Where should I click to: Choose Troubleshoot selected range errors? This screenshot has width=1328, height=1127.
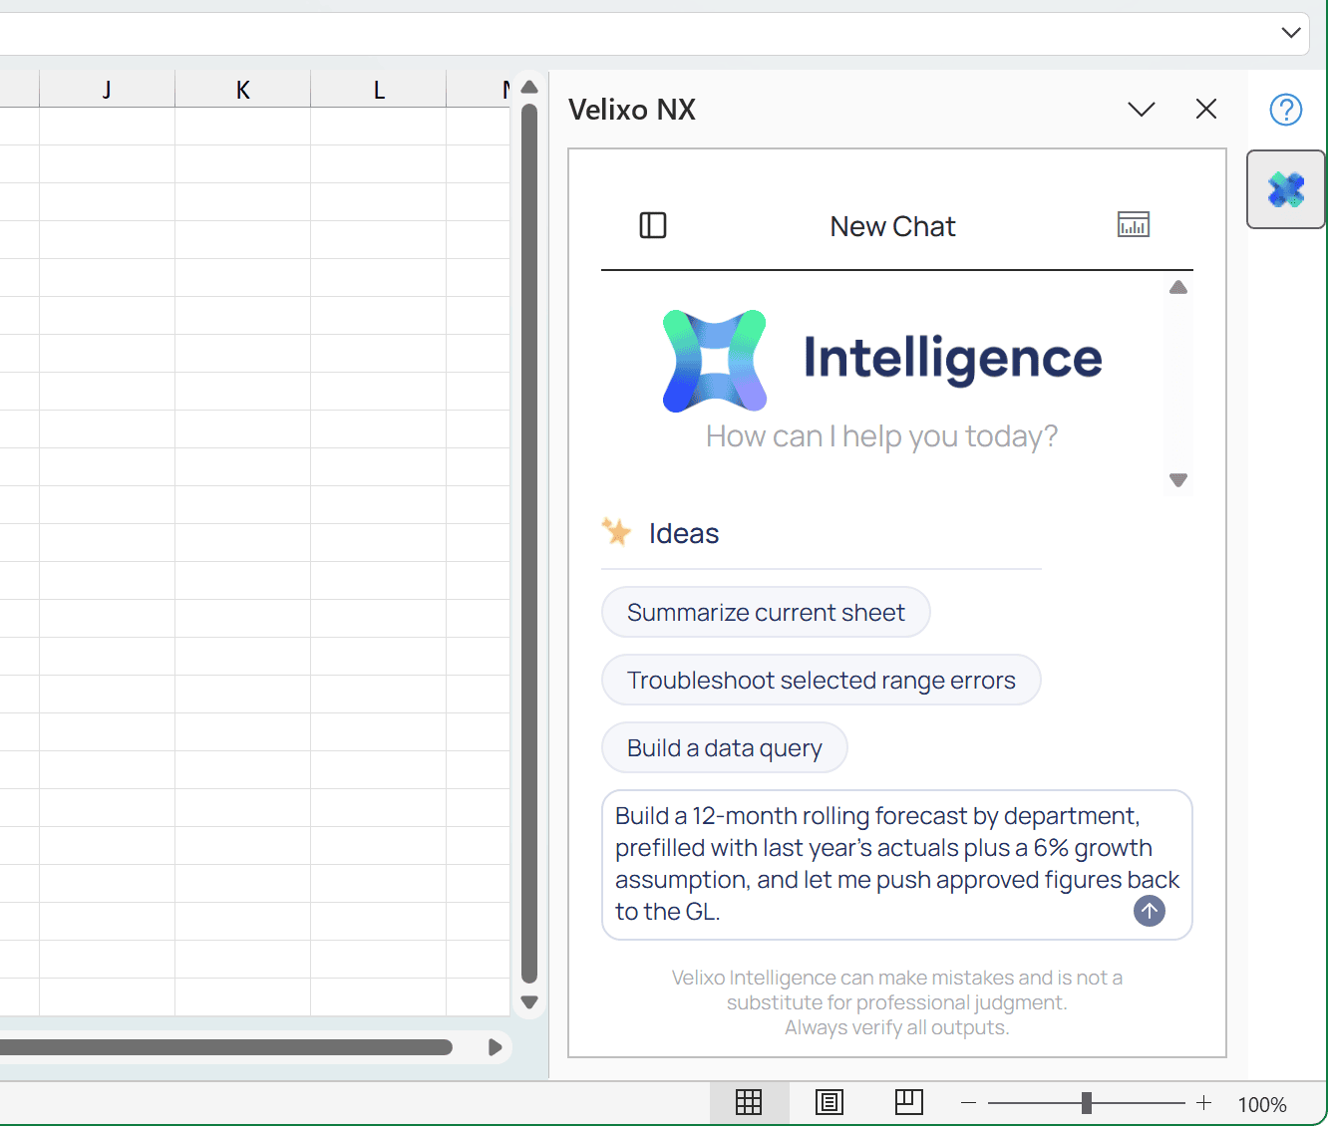click(822, 680)
